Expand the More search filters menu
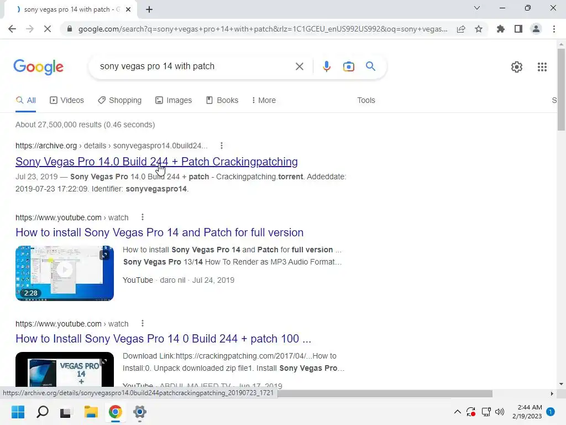 (264, 101)
